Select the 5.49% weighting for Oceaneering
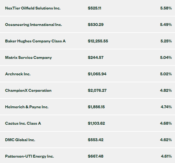 coord(166,25)
